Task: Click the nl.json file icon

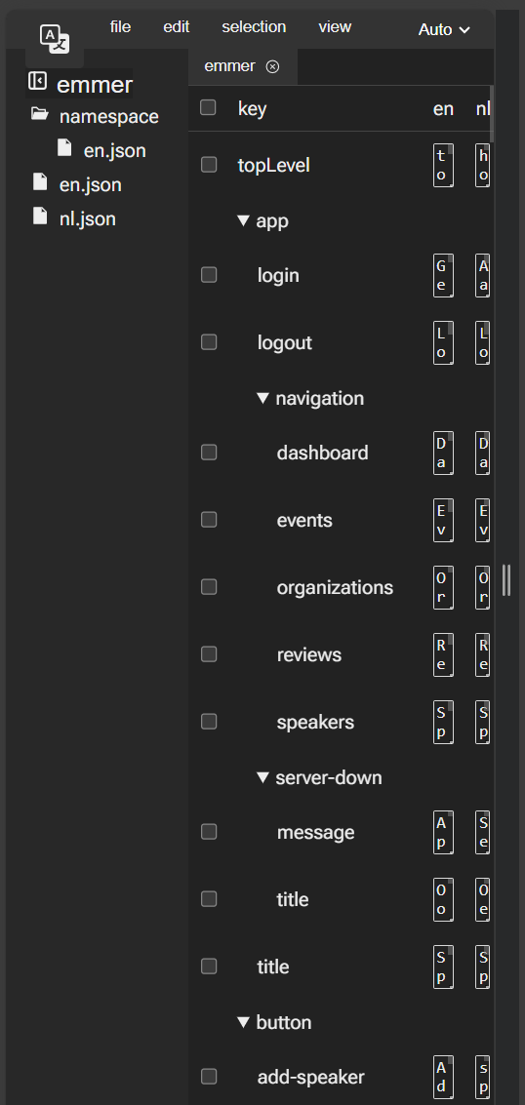Action: (x=40, y=216)
